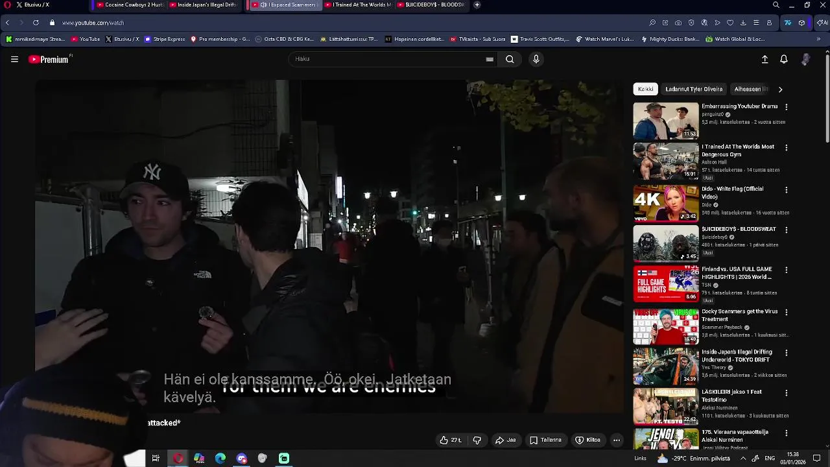Select the Aiheeseen liittyvät chip
Screen dimensions: 830x467
point(751,90)
